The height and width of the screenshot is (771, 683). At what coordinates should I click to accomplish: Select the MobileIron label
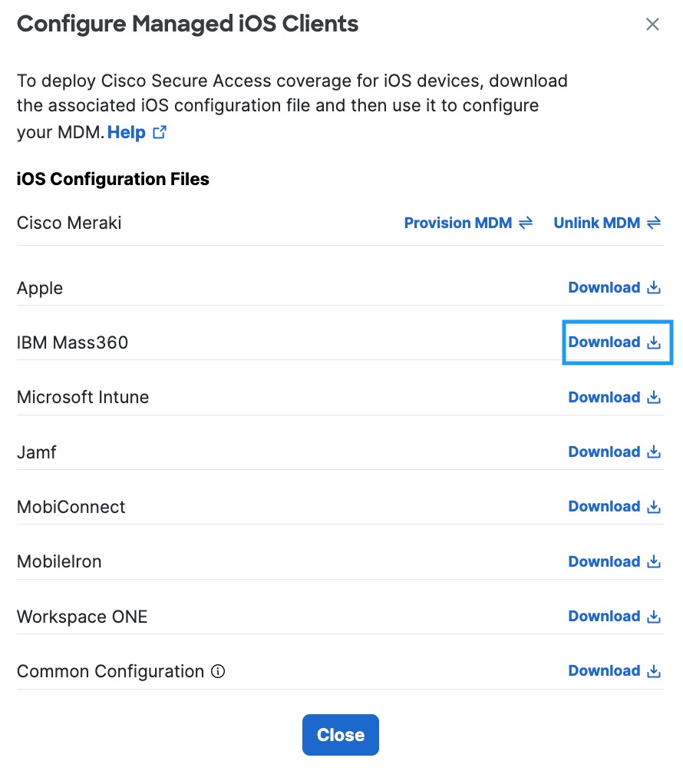click(x=59, y=561)
